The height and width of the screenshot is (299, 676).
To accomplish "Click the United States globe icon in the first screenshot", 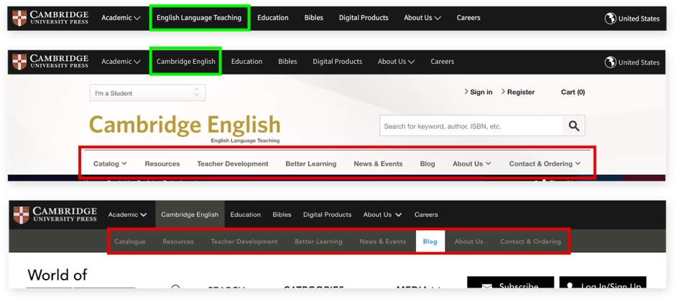I will pos(610,19).
